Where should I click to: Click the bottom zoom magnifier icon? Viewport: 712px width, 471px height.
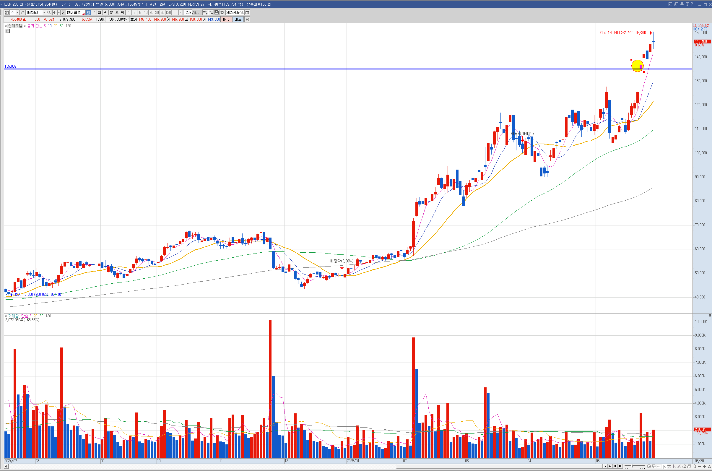point(694,467)
